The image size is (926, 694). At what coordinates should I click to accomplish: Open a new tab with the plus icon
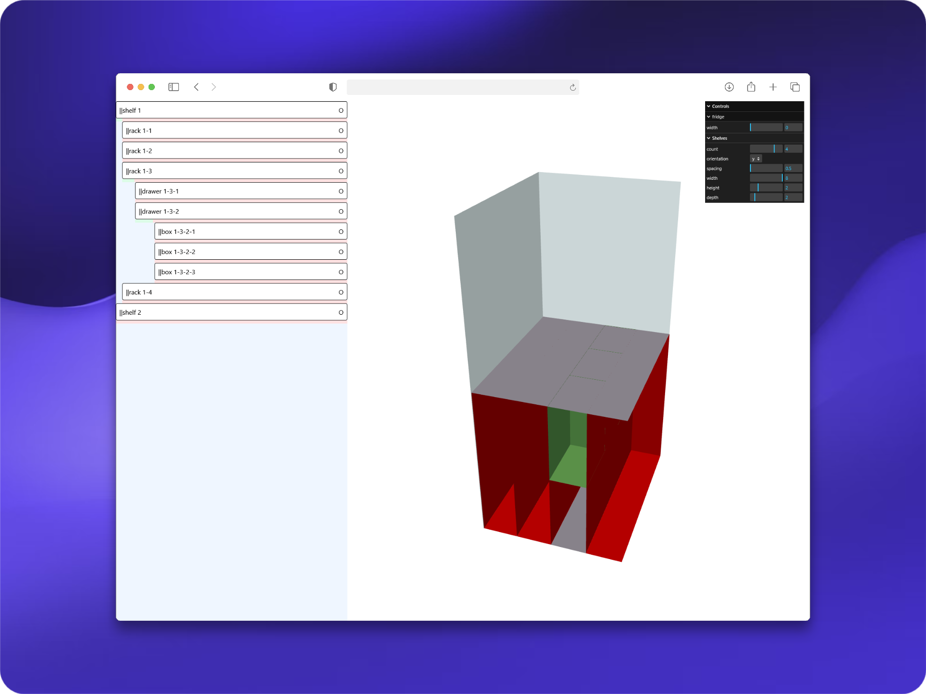[x=773, y=87]
